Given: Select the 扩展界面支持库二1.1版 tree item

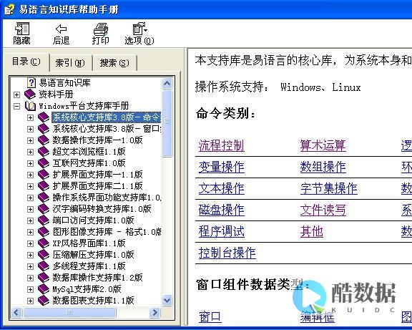Looking at the screenshot, I should (x=97, y=186).
